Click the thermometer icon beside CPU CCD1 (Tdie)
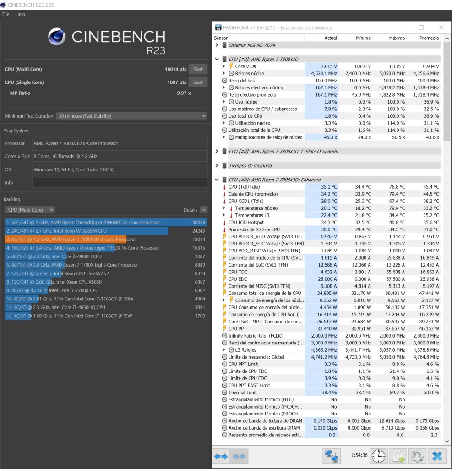 tap(224, 201)
